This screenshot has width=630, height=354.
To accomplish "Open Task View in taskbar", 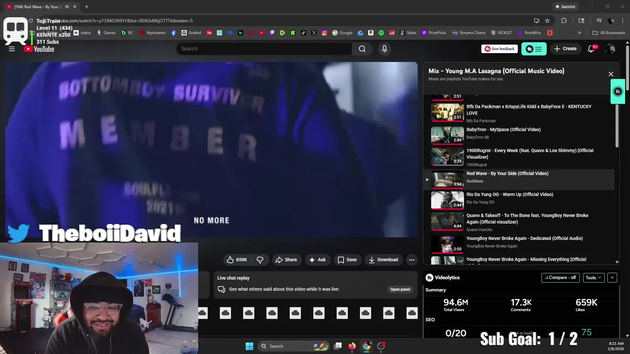I will (338, 346).
